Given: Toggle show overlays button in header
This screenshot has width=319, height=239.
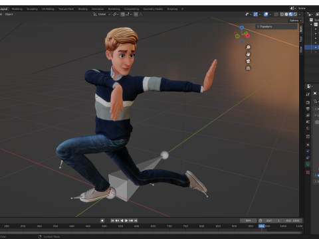Looking at the screenshot, I should [x=266, y=14].
